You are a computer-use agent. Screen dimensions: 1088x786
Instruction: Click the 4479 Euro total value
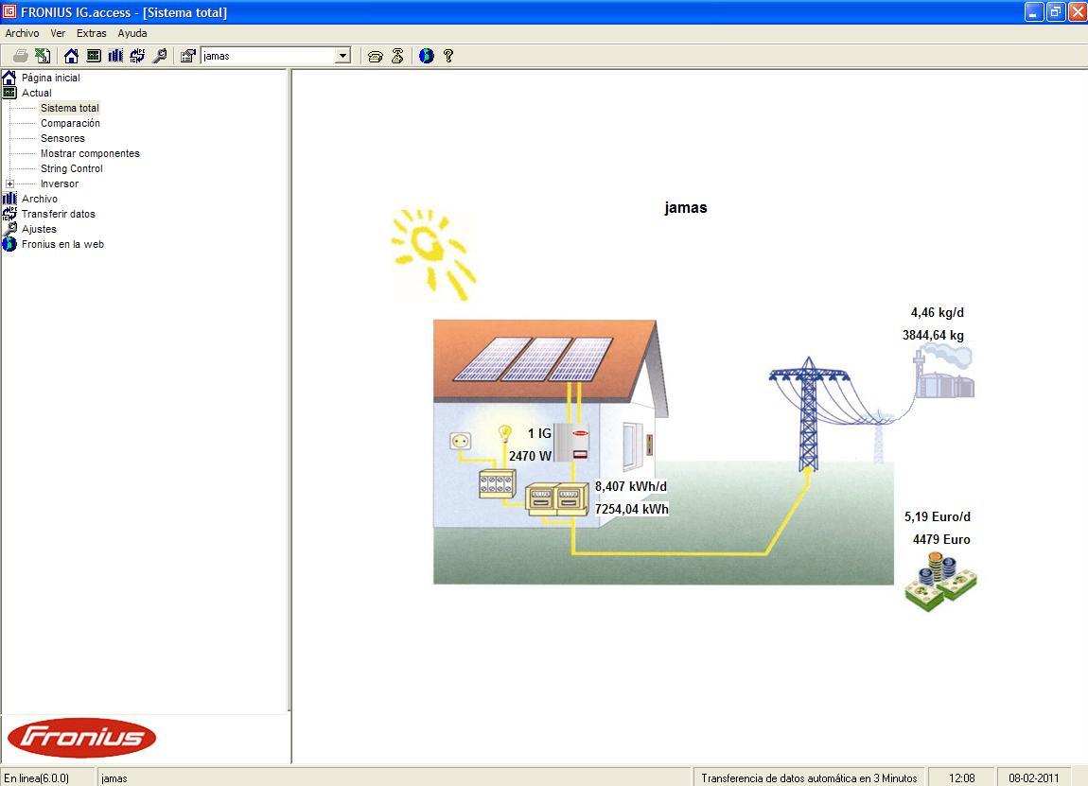point(941,540)
